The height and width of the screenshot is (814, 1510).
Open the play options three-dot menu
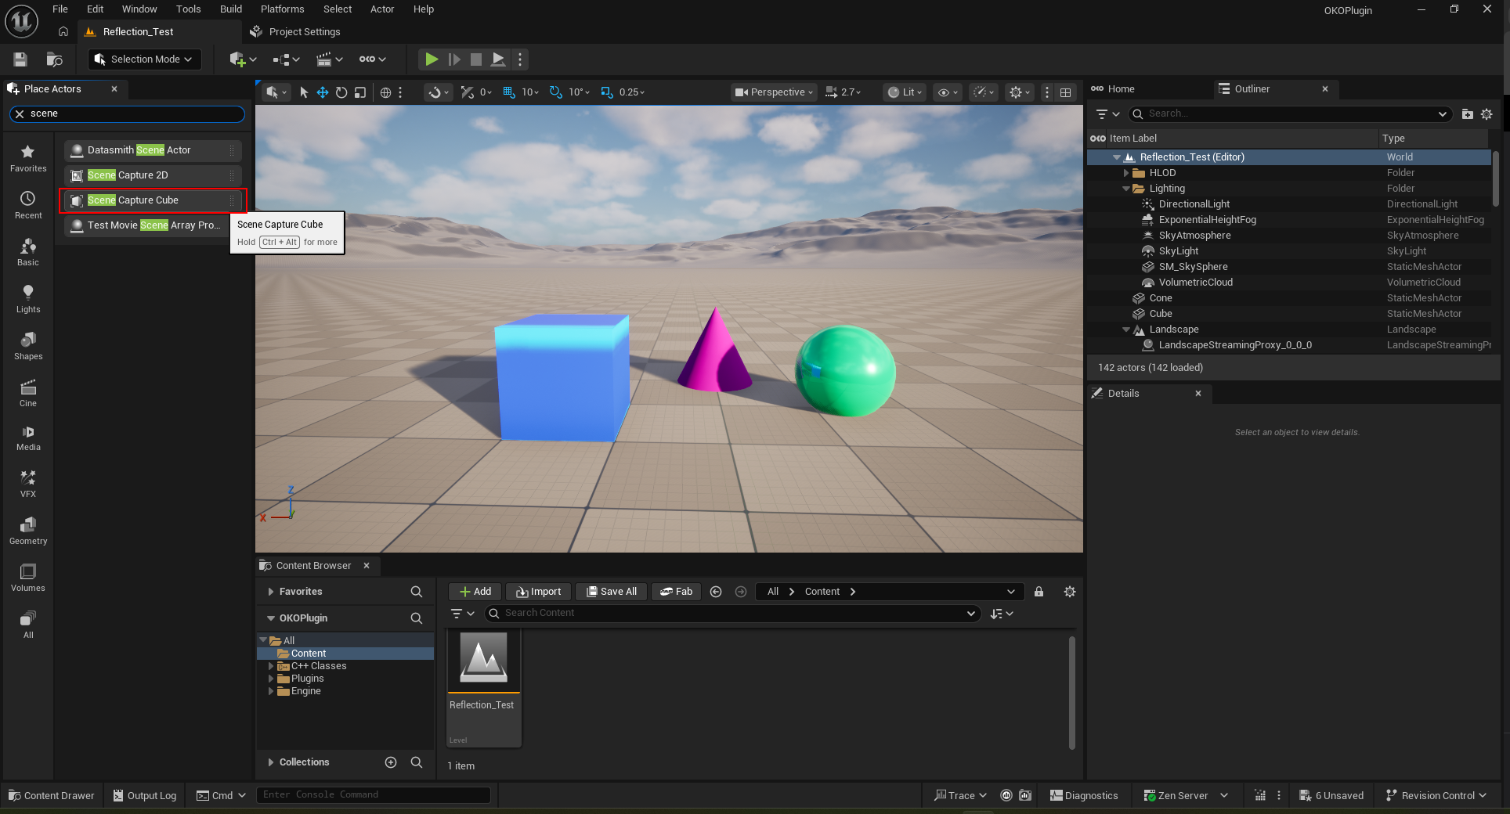click(x=520, y=59)
